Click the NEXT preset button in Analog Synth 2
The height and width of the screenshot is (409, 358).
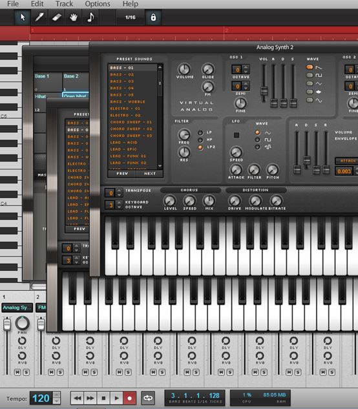pos(149,173)
